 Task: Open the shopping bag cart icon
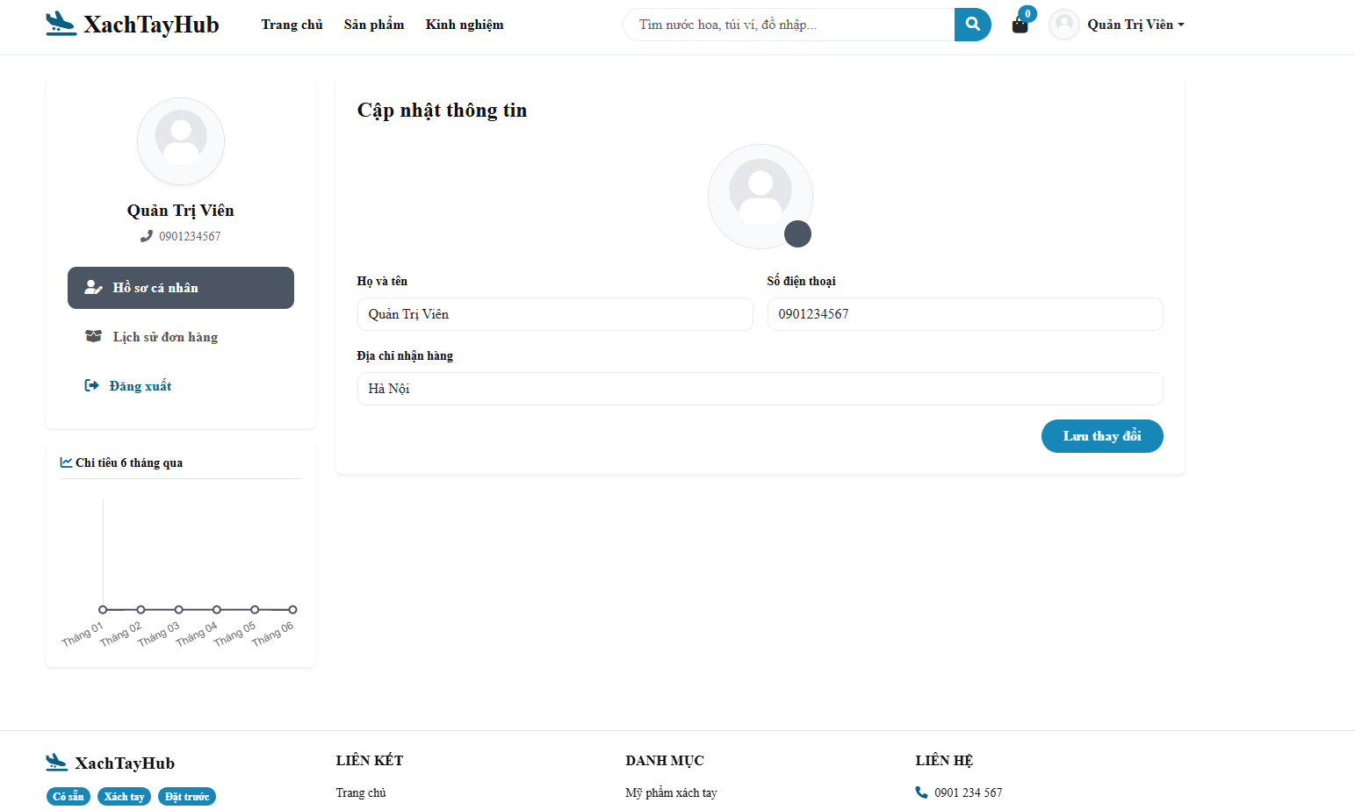coord(1020,25)
